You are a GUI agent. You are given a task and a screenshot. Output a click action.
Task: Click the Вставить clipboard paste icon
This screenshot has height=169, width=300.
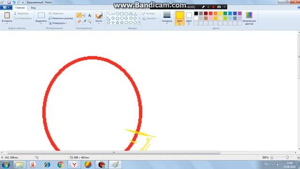(x=7, y=15)
